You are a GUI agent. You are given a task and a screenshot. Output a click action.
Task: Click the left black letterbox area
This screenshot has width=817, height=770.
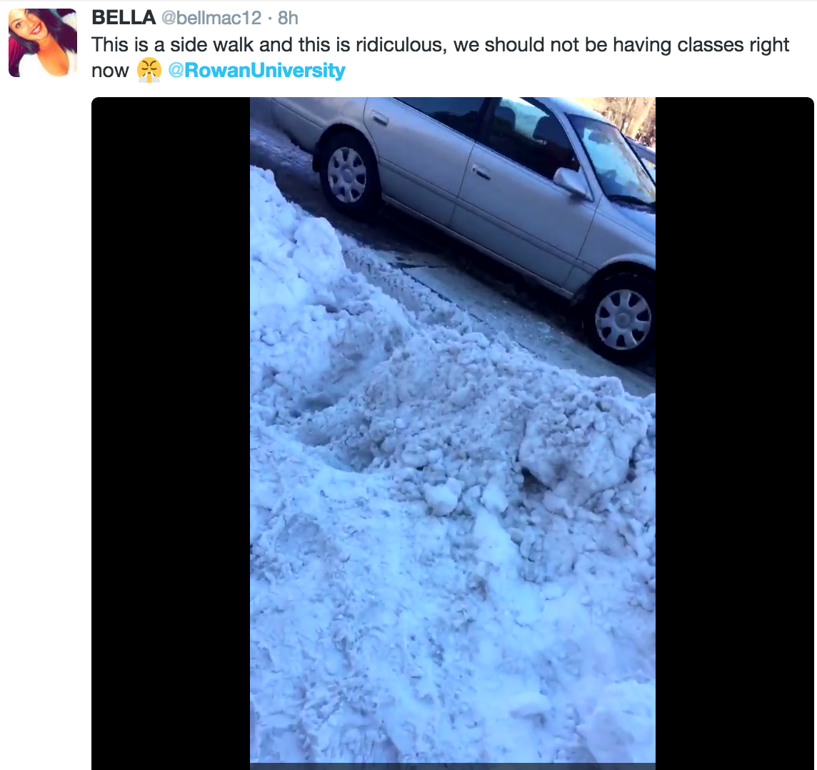point(171,432)
